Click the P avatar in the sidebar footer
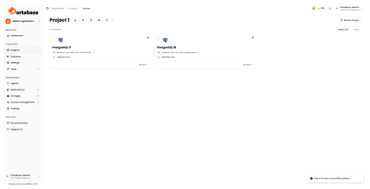 7,176
